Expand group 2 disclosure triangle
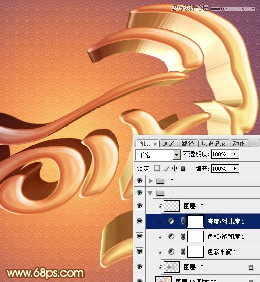The width and height of the screenshot is (260, 282). click(151, 181)
